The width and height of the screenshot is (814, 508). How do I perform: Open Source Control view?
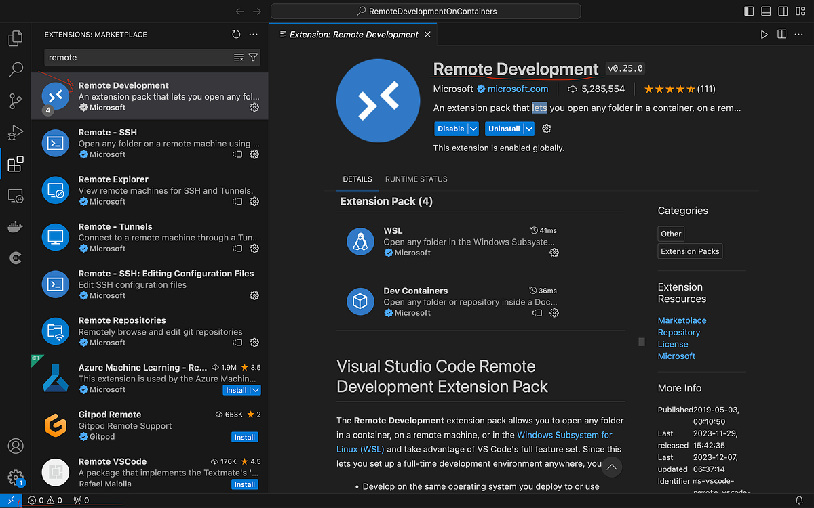[x=15, y=101]
